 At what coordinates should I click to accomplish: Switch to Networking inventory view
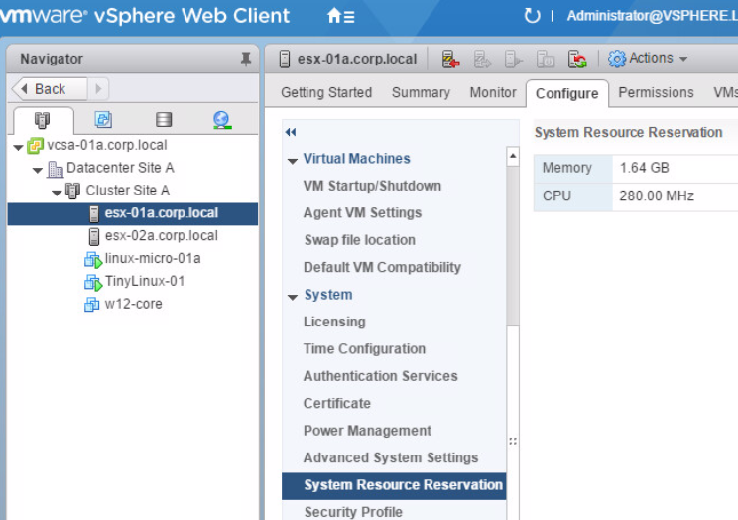click(x=221, y=120)
